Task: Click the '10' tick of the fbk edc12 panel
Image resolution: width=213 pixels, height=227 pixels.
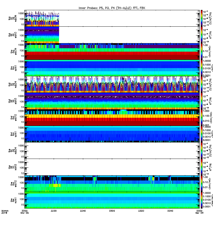Action: [x=22, y=188]
